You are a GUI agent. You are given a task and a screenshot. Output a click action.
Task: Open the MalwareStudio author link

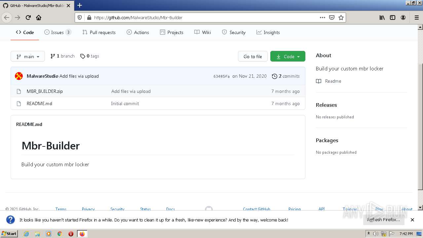(x=42, y=76)
